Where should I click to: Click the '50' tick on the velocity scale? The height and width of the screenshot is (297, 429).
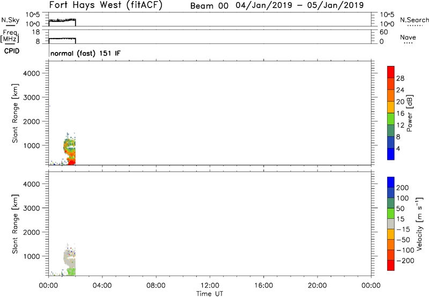(x=400, y=209)
